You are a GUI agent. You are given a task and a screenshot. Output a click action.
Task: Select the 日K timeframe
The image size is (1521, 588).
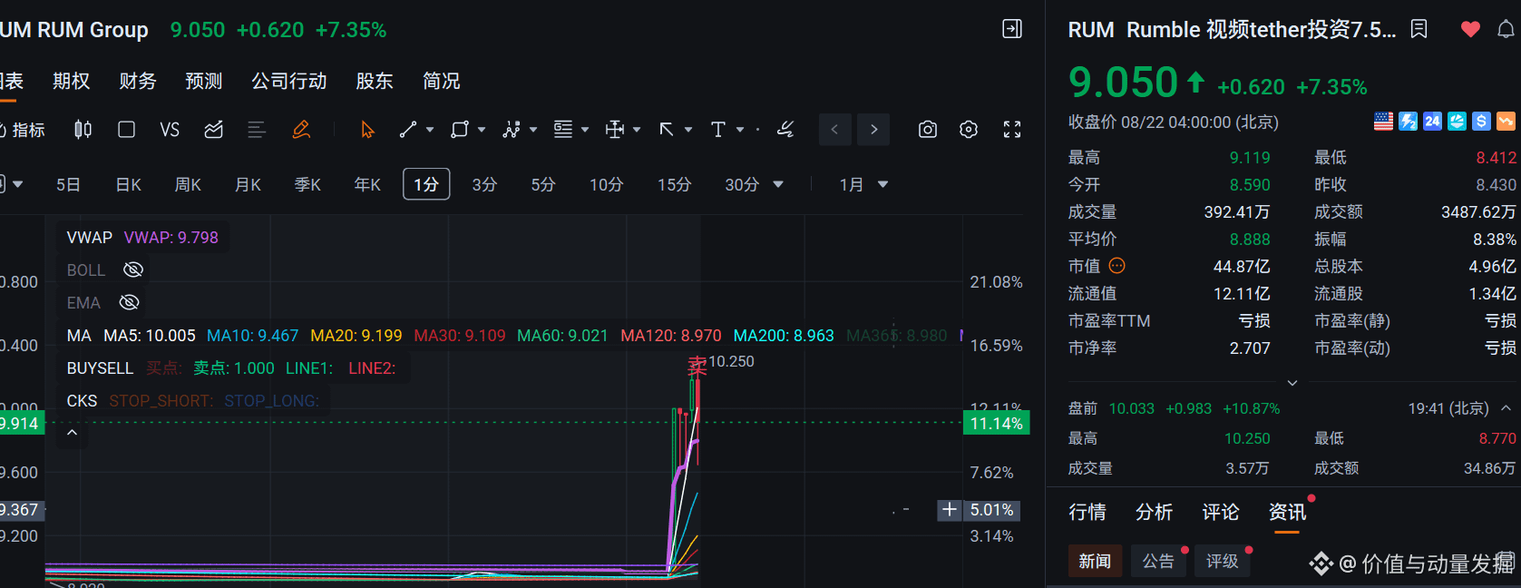point(129,184)
